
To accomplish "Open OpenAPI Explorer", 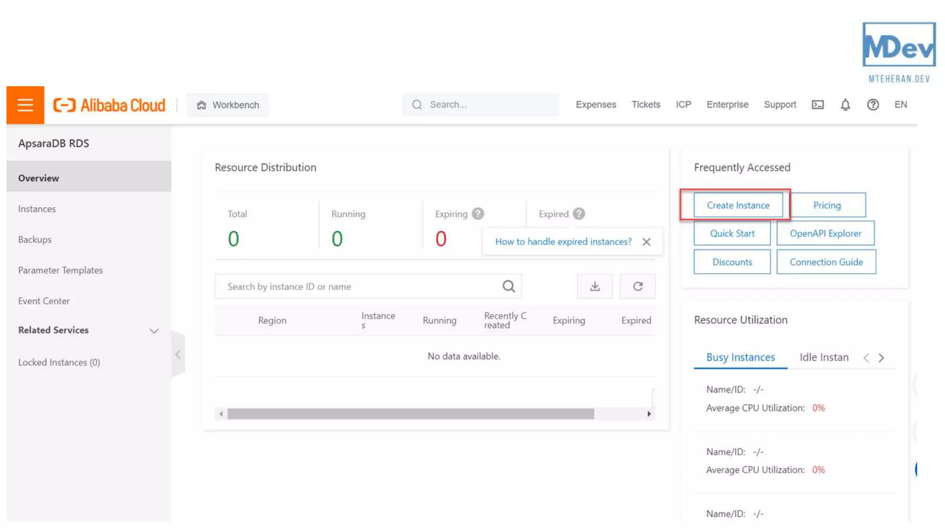I will (x=825, y=233).
